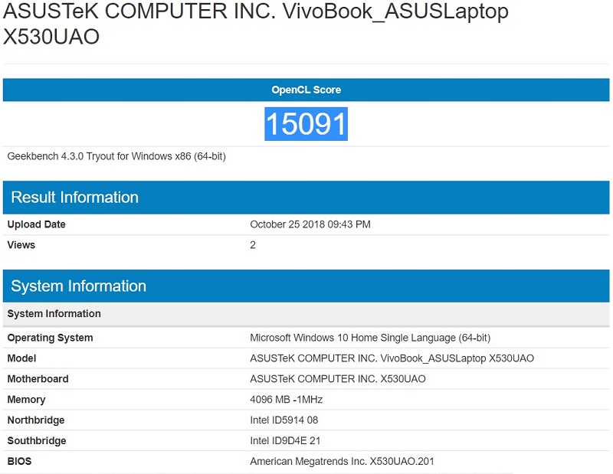This screenshot has height=474, width=613.
Task: Click the value Intel ID9D4E 21
Action: (285, 441)
